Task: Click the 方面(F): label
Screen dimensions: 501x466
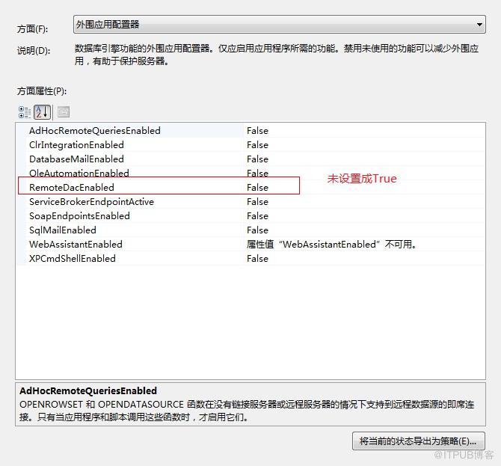Action: coord(32,29)
